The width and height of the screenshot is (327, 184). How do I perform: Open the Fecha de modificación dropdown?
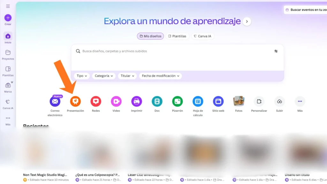[x=160, y=76]
